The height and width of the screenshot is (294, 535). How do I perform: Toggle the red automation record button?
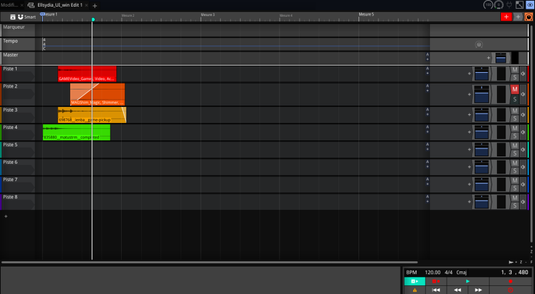click(x=436, y=281)
